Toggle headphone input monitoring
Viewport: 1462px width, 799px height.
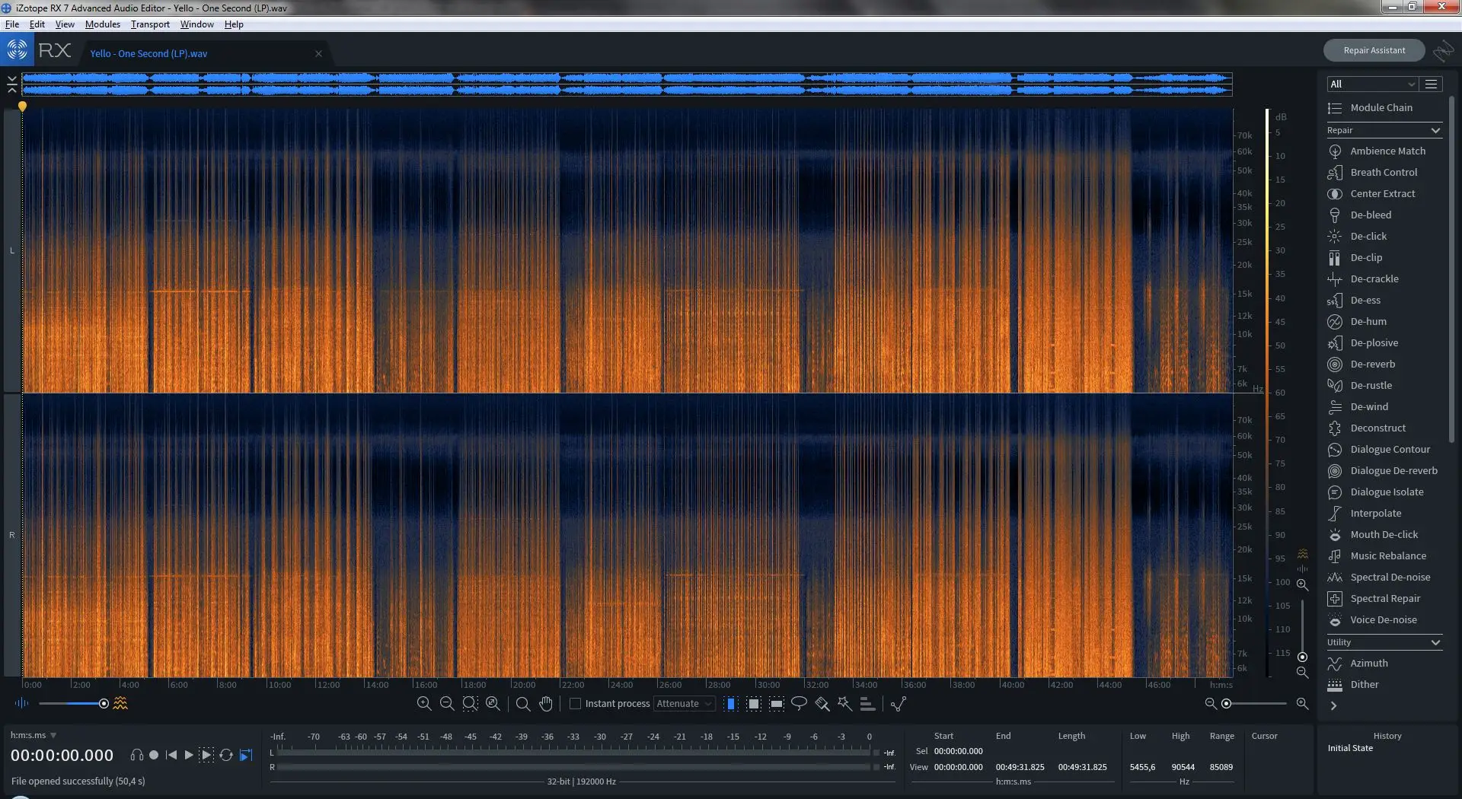pos(137,755)
